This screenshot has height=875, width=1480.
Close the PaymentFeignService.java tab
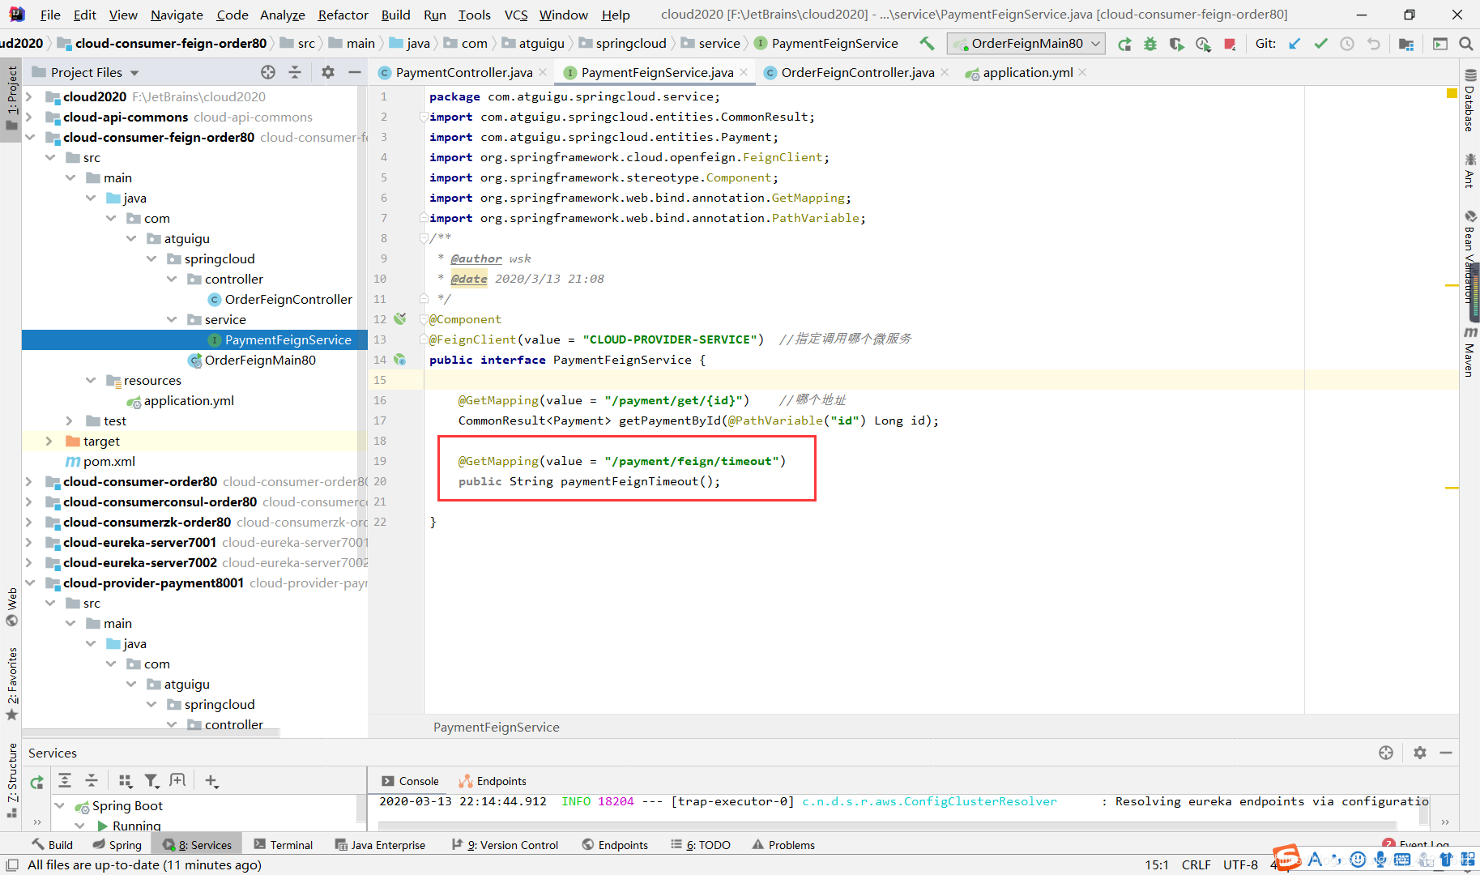(744, 72)
